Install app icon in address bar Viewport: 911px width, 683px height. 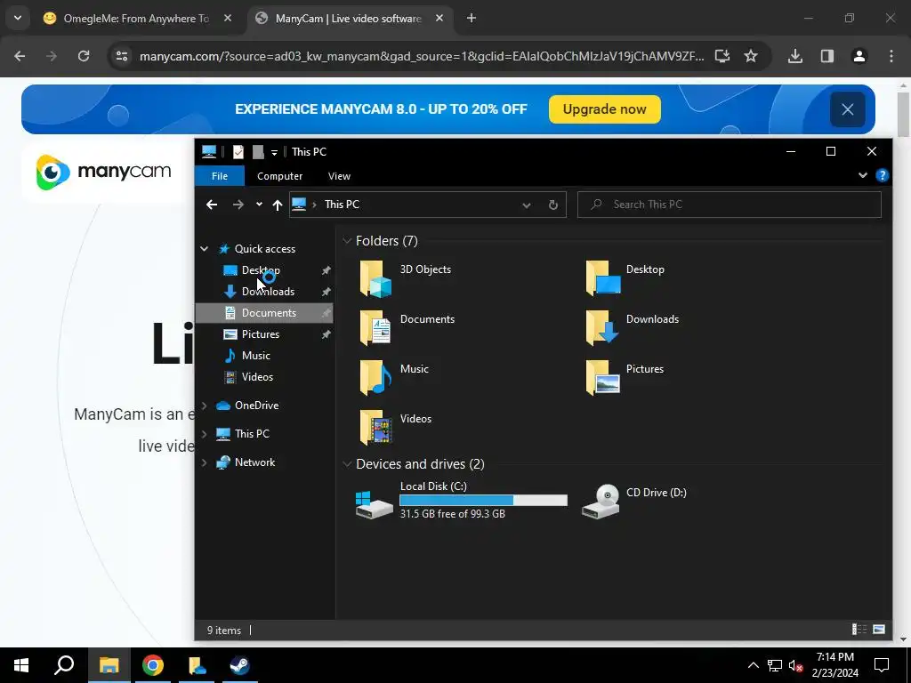[722, 56]
